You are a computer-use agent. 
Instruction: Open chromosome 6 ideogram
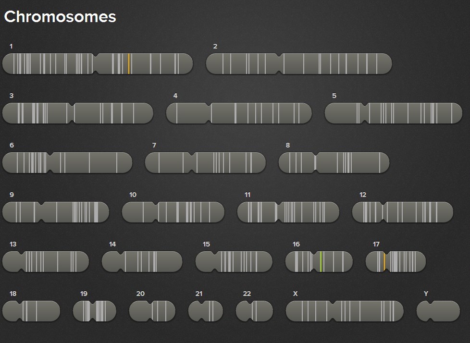(x=67, y=163)
